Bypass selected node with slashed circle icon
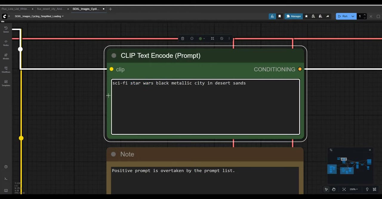The width and height of the screenshot is (382, 199). [222, 38]
